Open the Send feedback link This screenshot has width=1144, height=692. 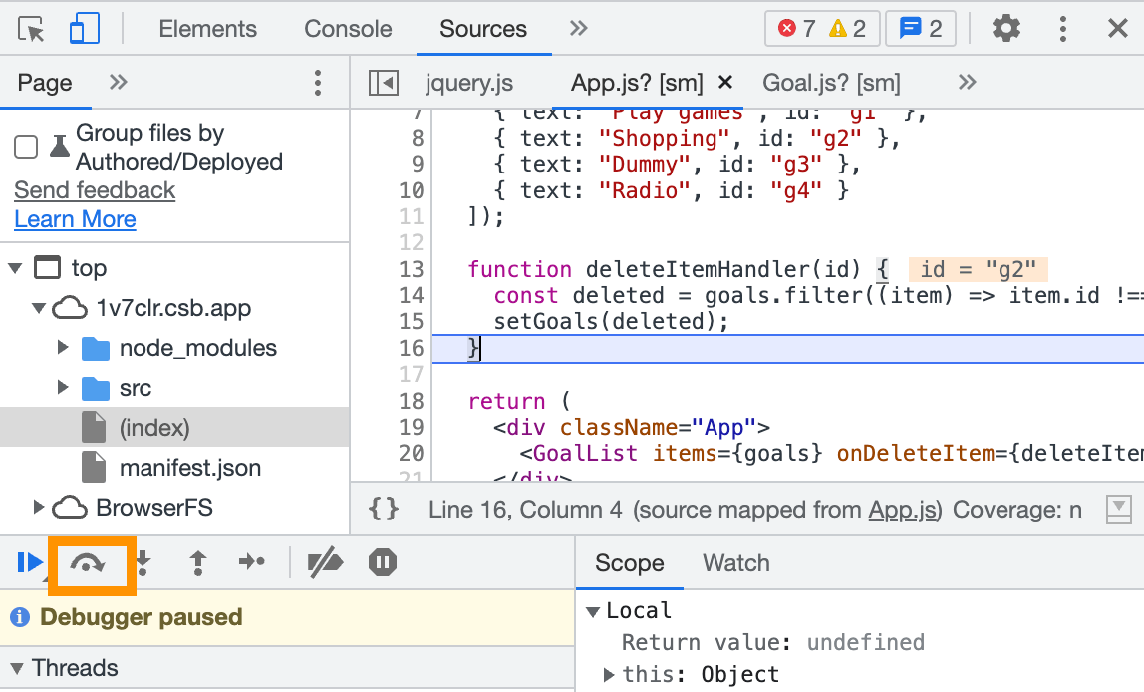click(95, 190)
